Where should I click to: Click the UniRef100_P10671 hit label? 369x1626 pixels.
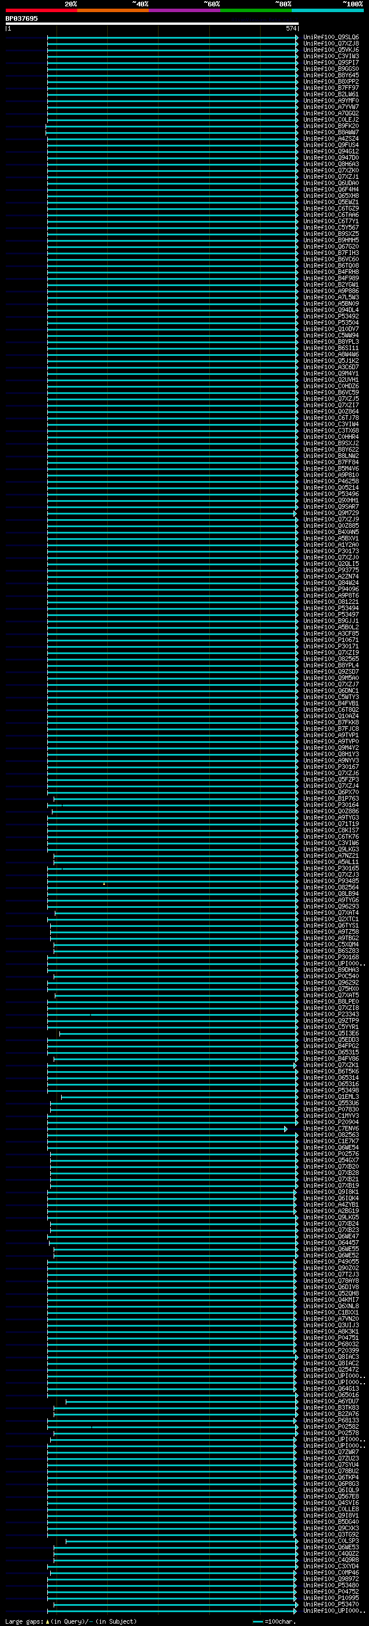[x=331, y=640]
